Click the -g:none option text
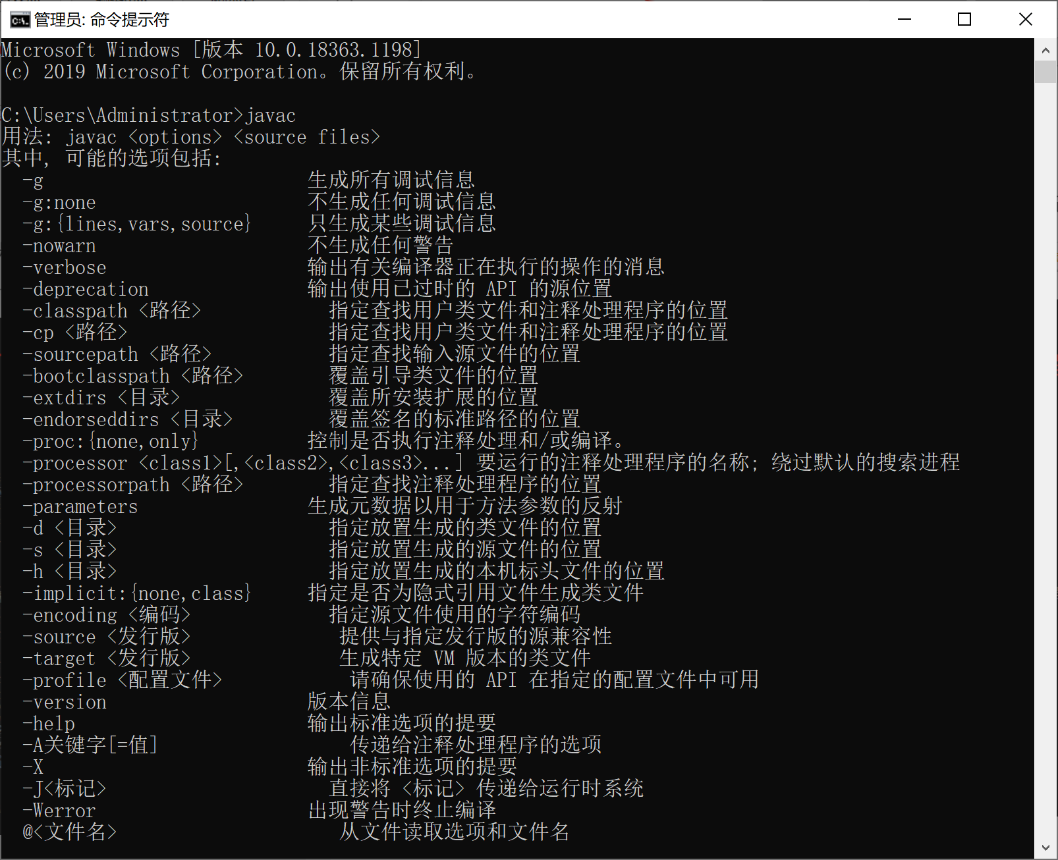Screen dimensions: 1058x860 [59, 202]
